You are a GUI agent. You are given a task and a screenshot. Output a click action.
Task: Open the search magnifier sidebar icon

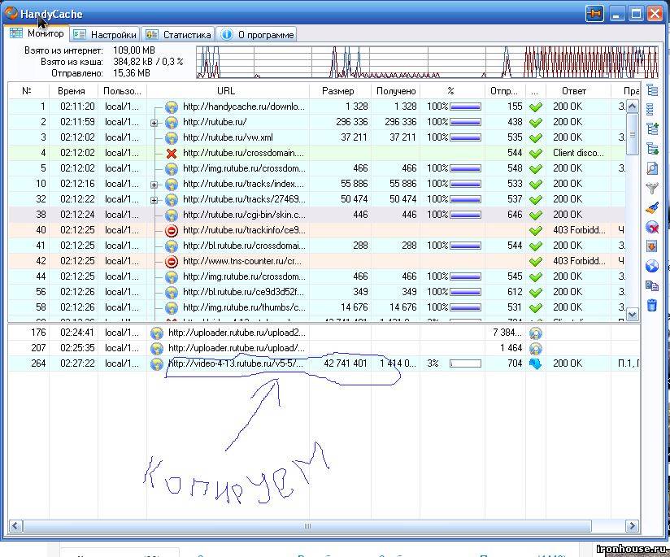tap(652, 168)
